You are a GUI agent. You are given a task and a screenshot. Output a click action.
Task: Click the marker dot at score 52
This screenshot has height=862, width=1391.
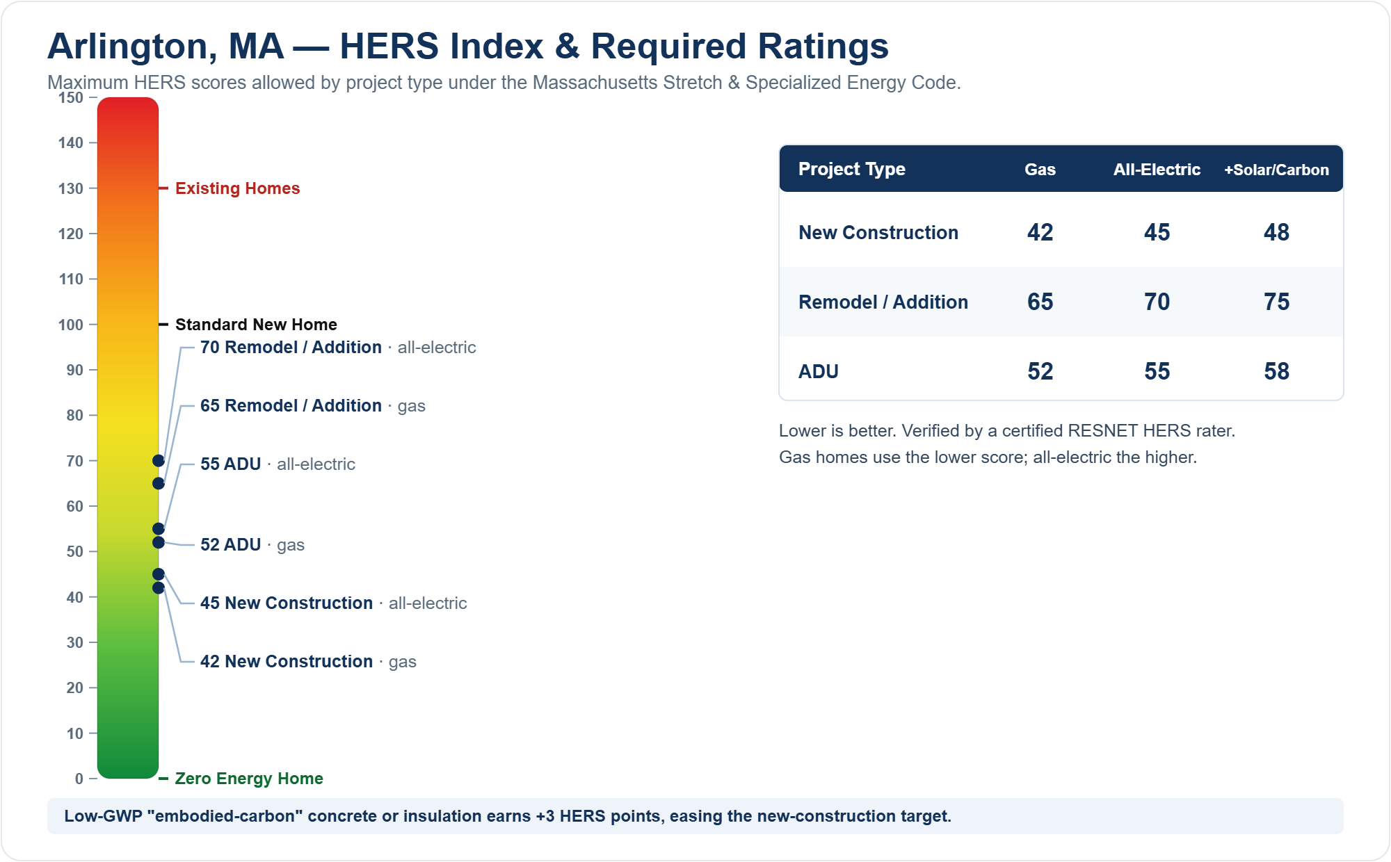click(x=159, y=542)
